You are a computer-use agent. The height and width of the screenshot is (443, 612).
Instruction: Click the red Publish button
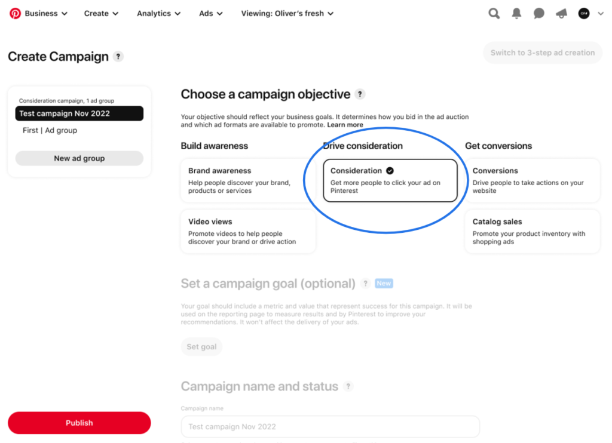[79, 423]
